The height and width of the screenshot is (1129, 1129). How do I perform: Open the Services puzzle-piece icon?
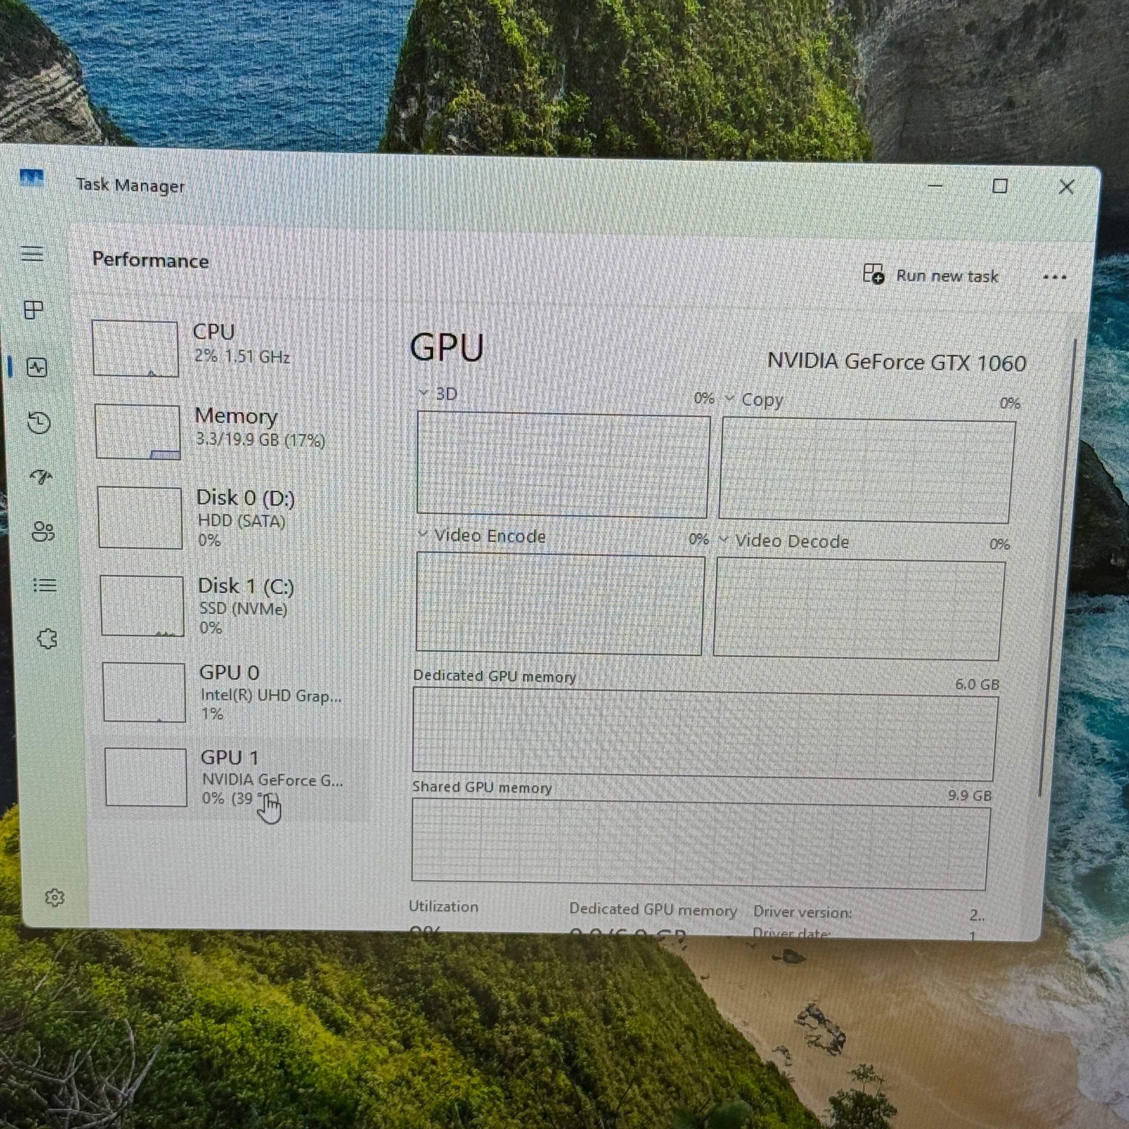(47, 639)
